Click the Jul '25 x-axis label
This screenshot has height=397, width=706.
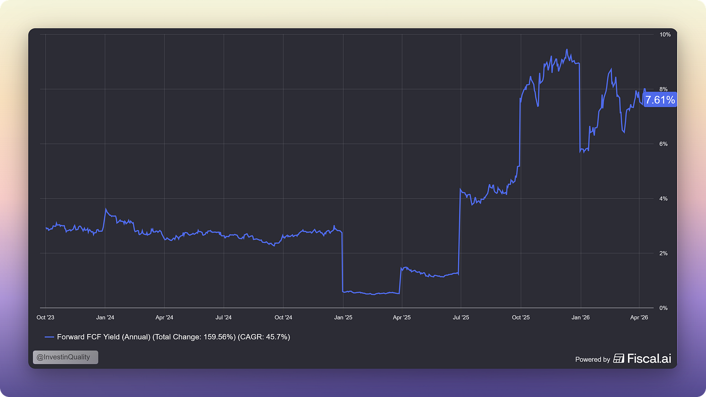click(461, 318)
